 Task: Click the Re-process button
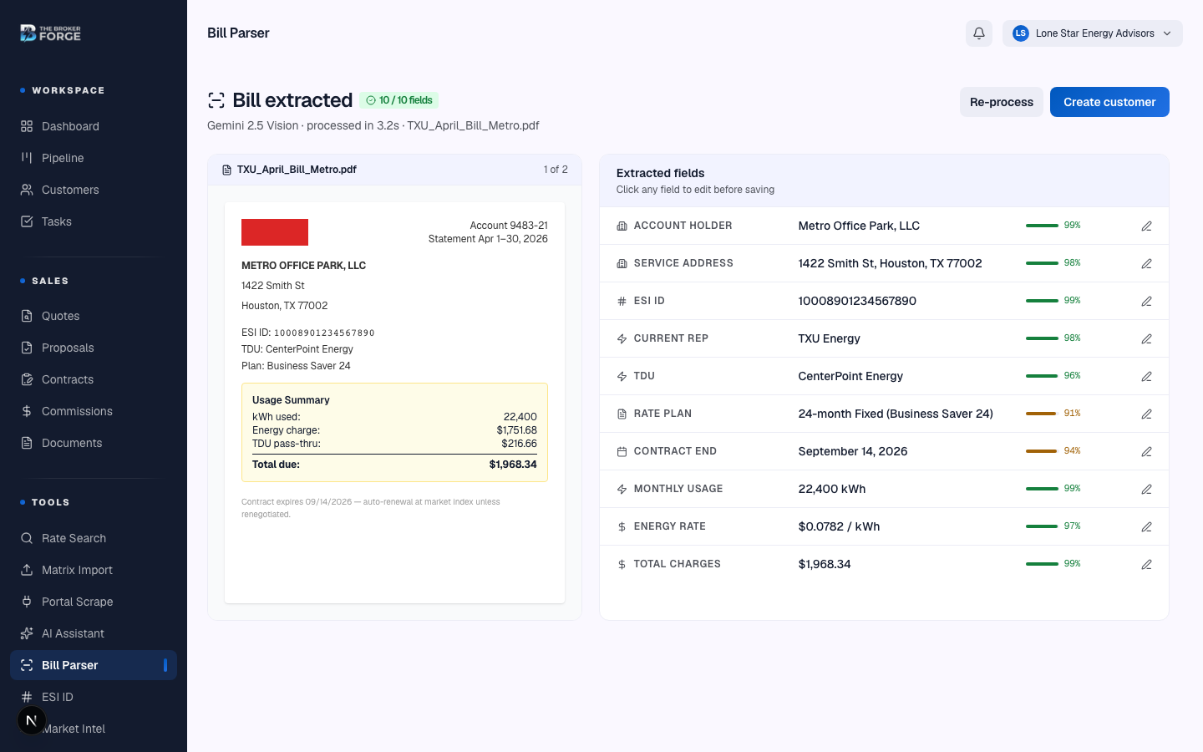pyautogui.click(x=1001, y=102)
